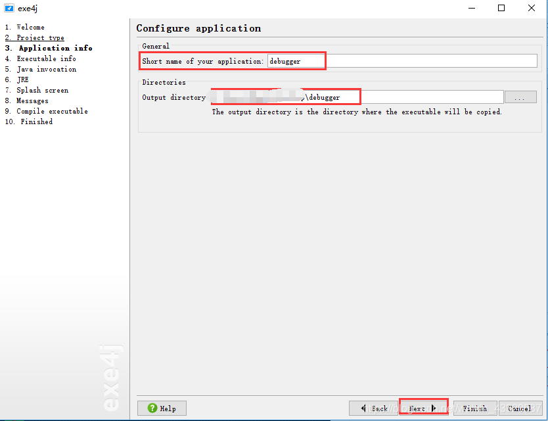Open Help for this wizard step
Screen dimensions: 548x421
pyautogui.click(x=162, y=408)
